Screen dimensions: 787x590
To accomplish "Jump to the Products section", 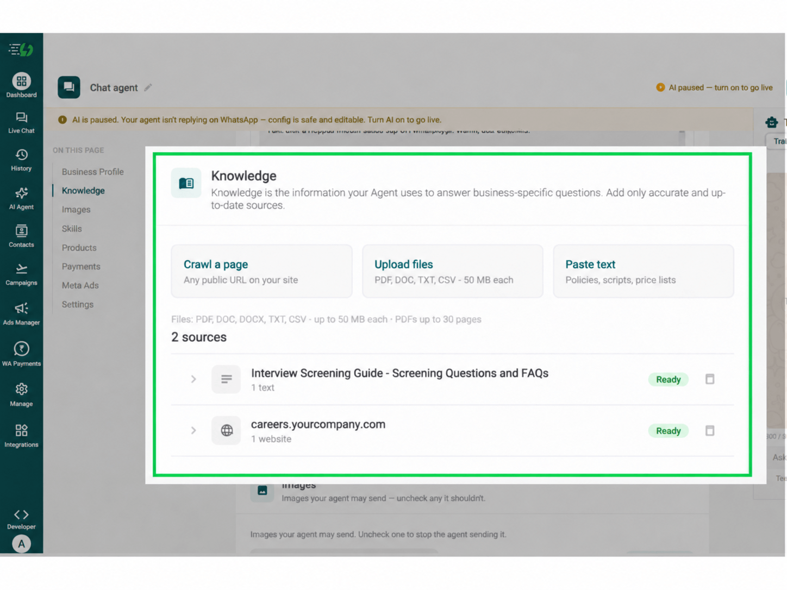I will pyautogui.click(x=79, y=248).
